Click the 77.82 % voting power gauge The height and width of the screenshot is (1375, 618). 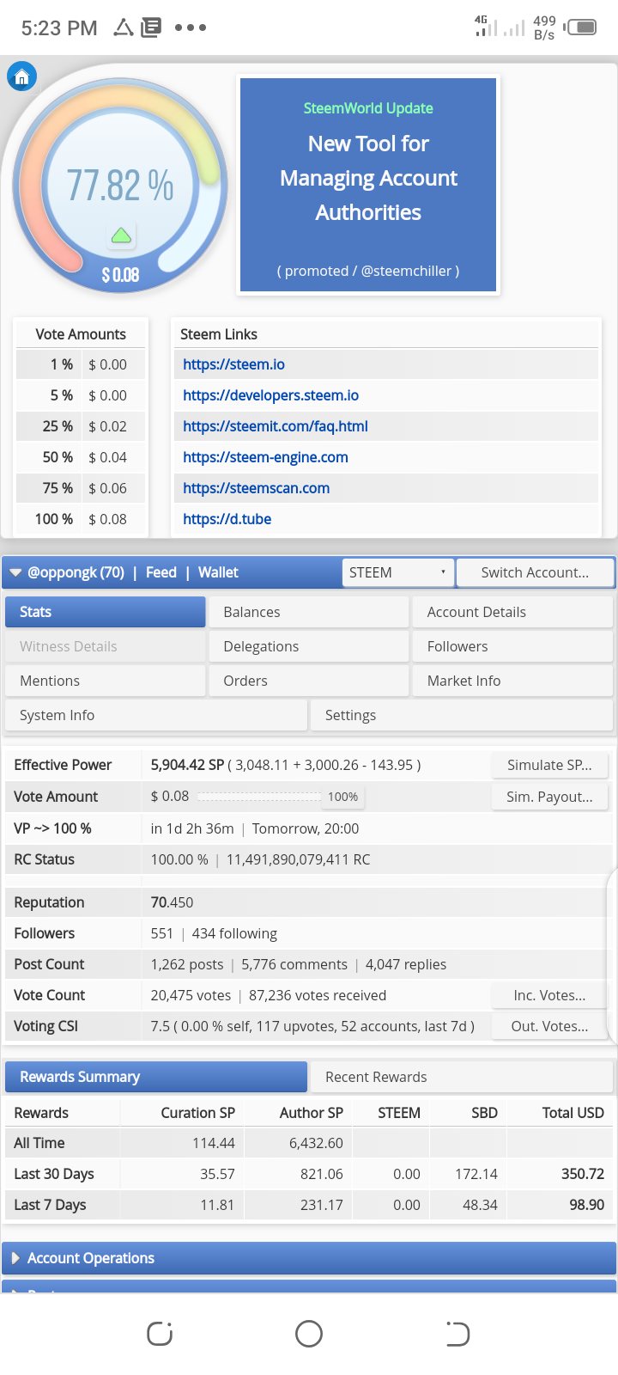(120, 185)
